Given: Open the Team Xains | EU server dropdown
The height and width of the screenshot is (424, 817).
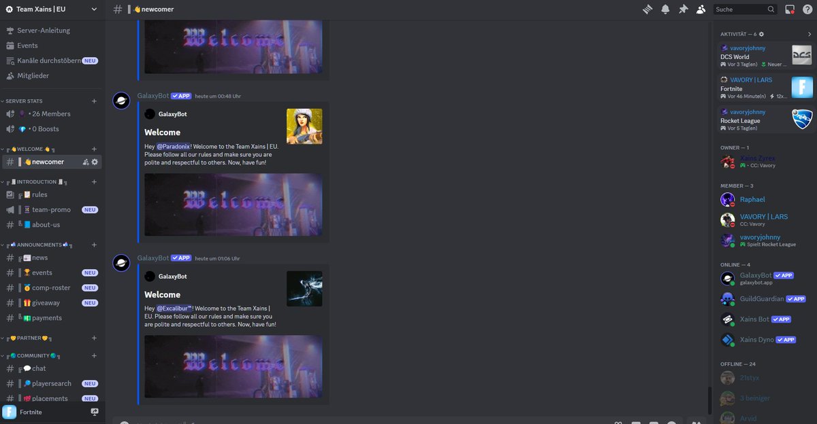Looking at the screenshot, I should tap(48, 9).
